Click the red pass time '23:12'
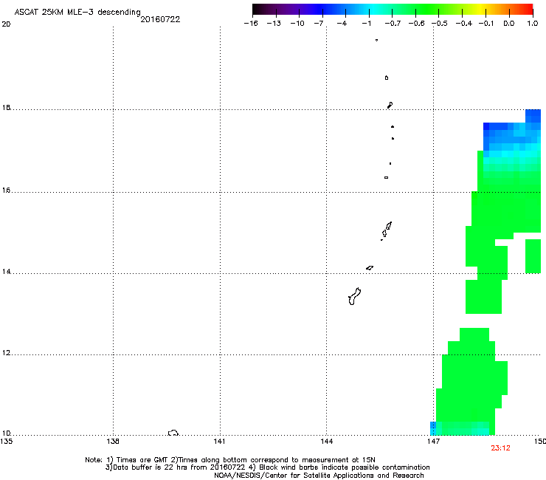This screenshot has width=546, height=480. tap(500, 448)
